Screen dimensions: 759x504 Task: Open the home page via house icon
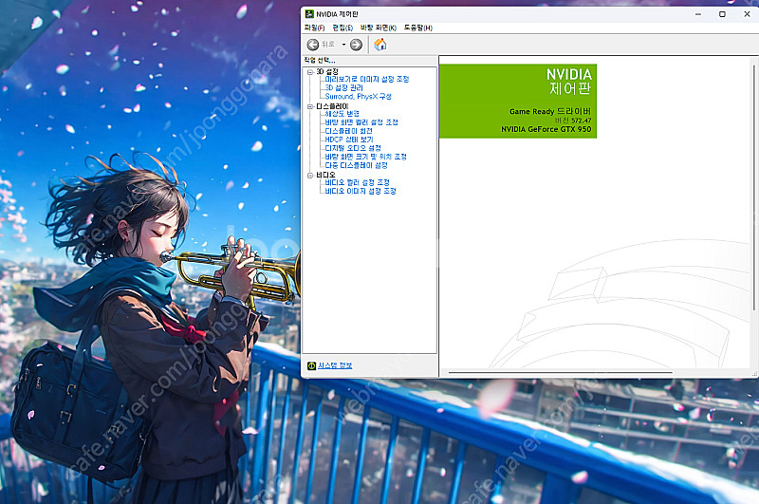pyautogui.click(x=380, y=45)
